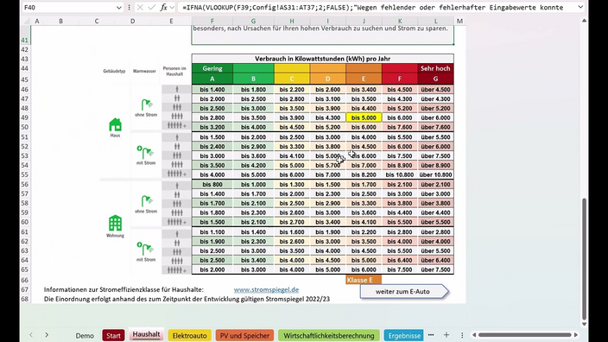Cancel formula entry with the X icon
This screenshot has height=342, width=608.
click(140, 8)
